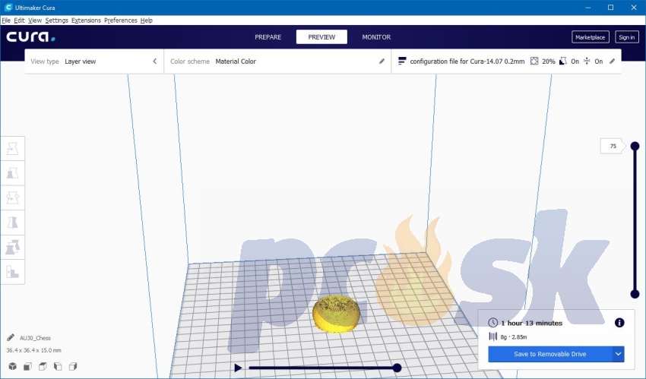Switch to right side view cube icon
The width and height of the screenshot is (646, 379).
pos(73,366)
